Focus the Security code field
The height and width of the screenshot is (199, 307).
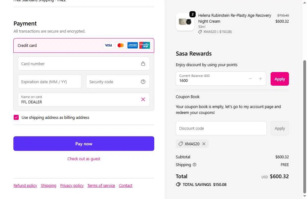click(x=118, y=82)
